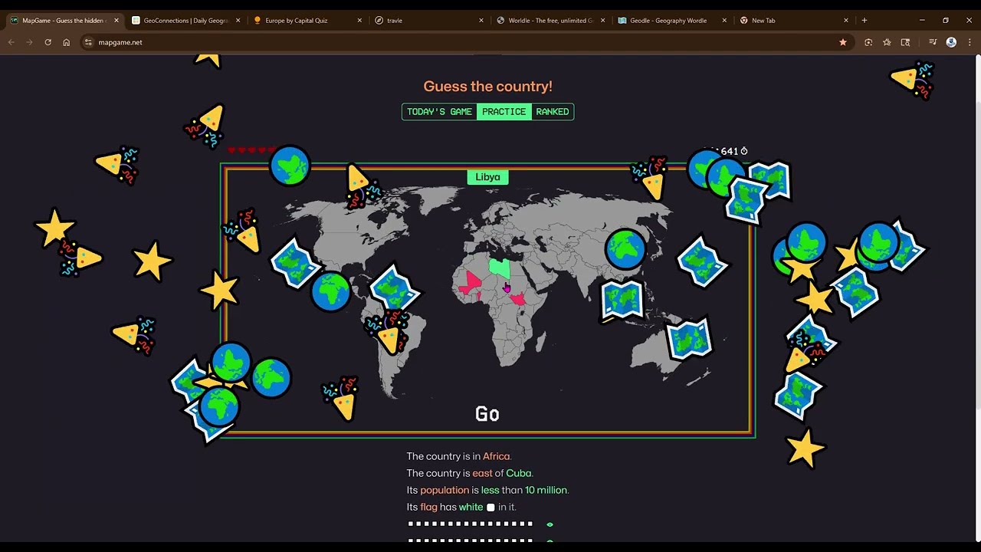Screen dimensions: 981x552
Task: Open the Chrome three-dot menu
Action: click(x=970, y=42)
